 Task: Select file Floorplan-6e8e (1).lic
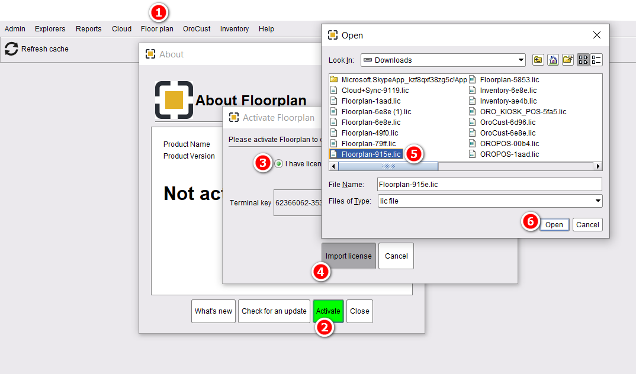[x=376, y=111]
